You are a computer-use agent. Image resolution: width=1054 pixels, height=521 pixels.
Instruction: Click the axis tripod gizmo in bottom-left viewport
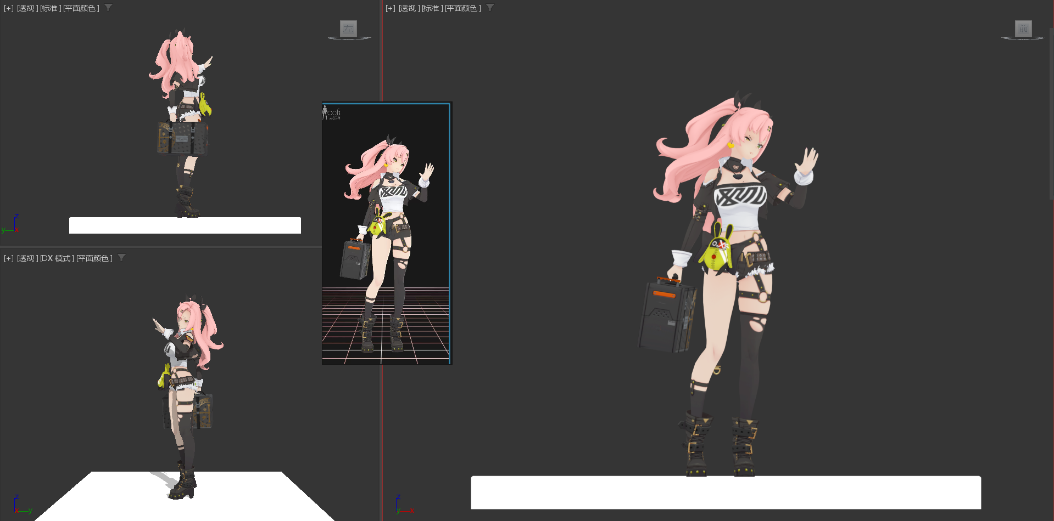(21, 505)
